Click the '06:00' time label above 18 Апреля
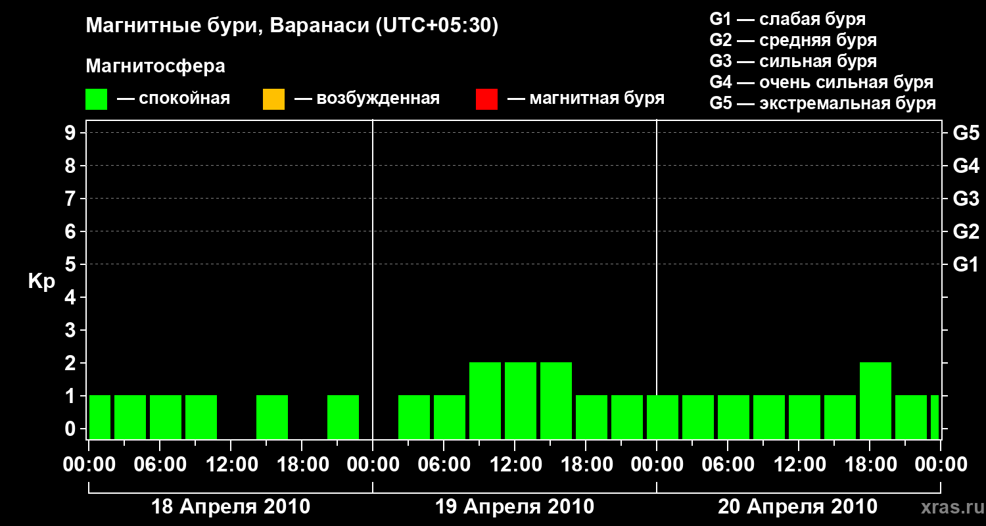 coord(160,465)
